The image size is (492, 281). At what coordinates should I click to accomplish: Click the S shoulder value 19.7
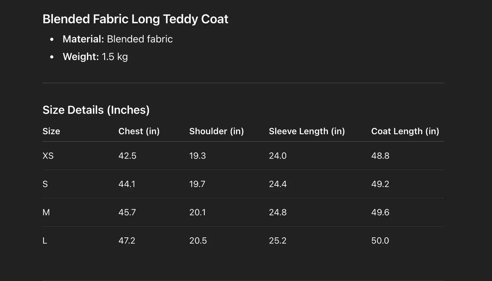pyautogui.click(x=197, y=184)
